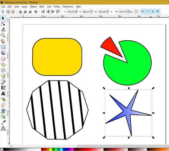Image resolution: width=169 pixels, height=151 pixels.
Task: Open the File menu
Action: pyautogui.click(x=3, y=7)
